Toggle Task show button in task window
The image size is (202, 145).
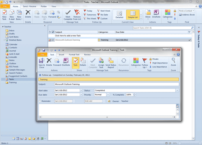[x=75, y=63]
